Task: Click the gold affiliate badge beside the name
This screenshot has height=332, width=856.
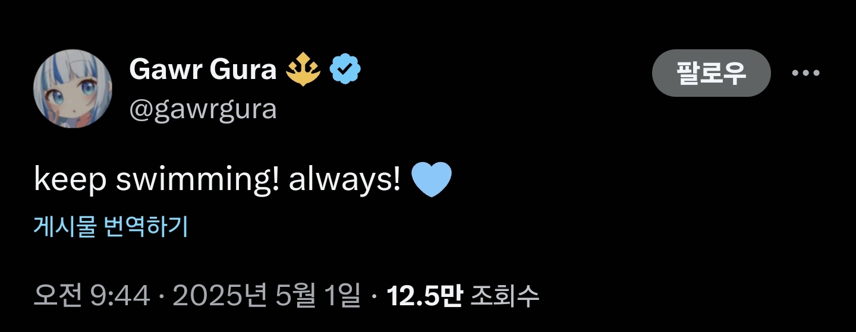Action: point(303,71)
